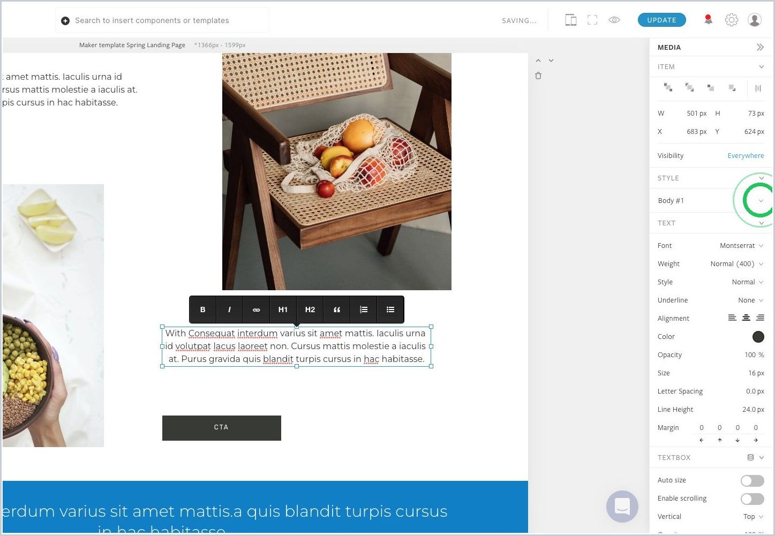Click the search components field

click(162, 20)
